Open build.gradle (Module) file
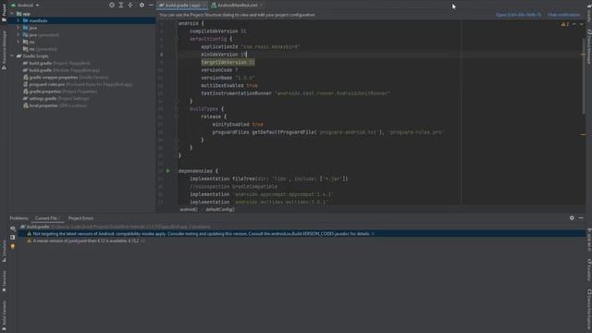Image resolution: width=592 pixels, height=333 pixels. (62, 70)
